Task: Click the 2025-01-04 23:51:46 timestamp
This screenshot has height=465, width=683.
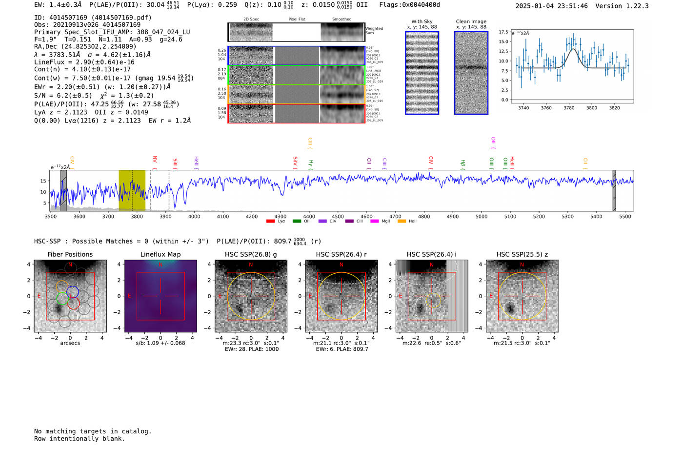Action: pos(551,6)
